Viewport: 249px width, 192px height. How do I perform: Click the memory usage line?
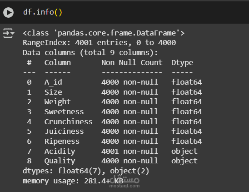click(73, 181)
